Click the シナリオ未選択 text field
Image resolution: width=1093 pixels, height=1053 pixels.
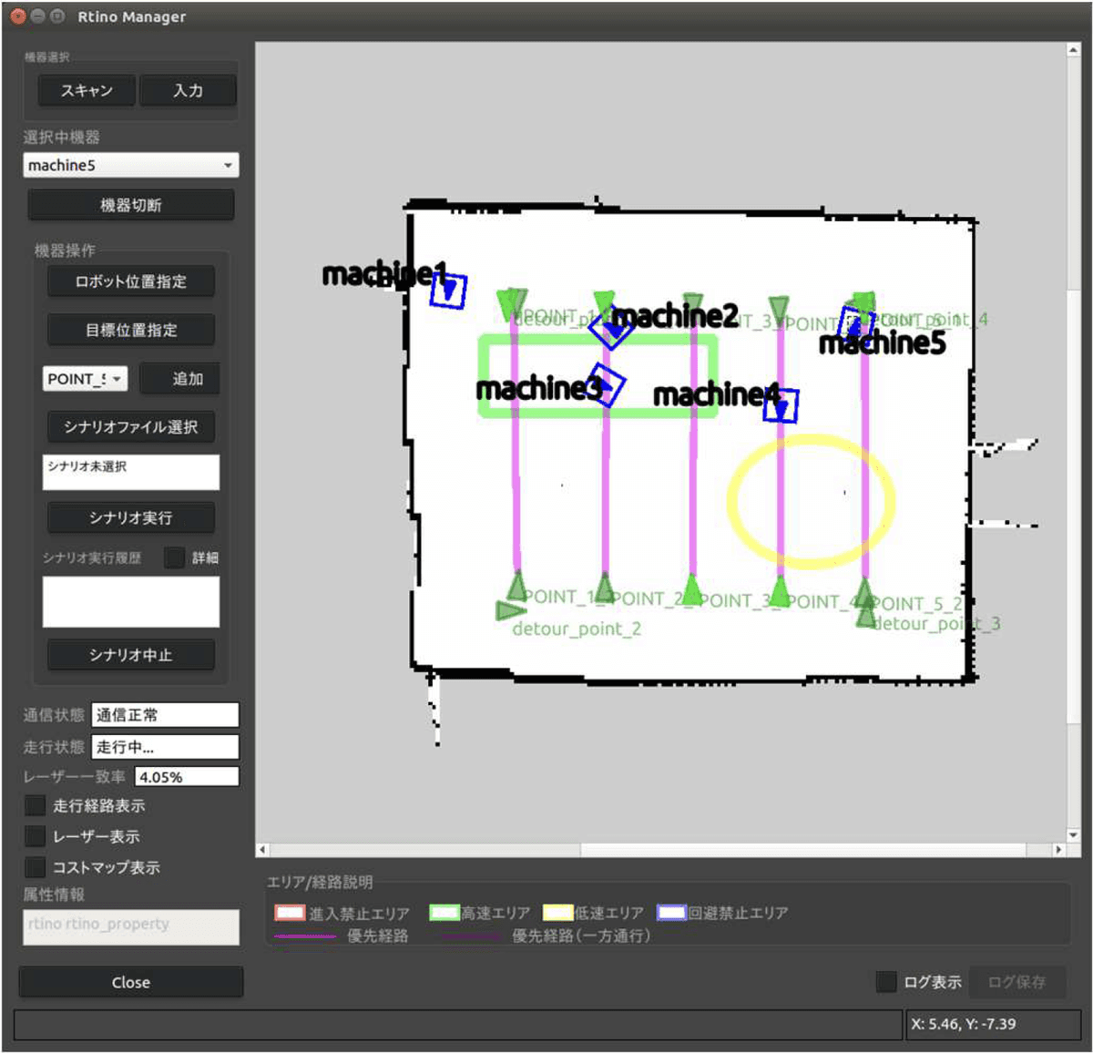tap(130, 472)
